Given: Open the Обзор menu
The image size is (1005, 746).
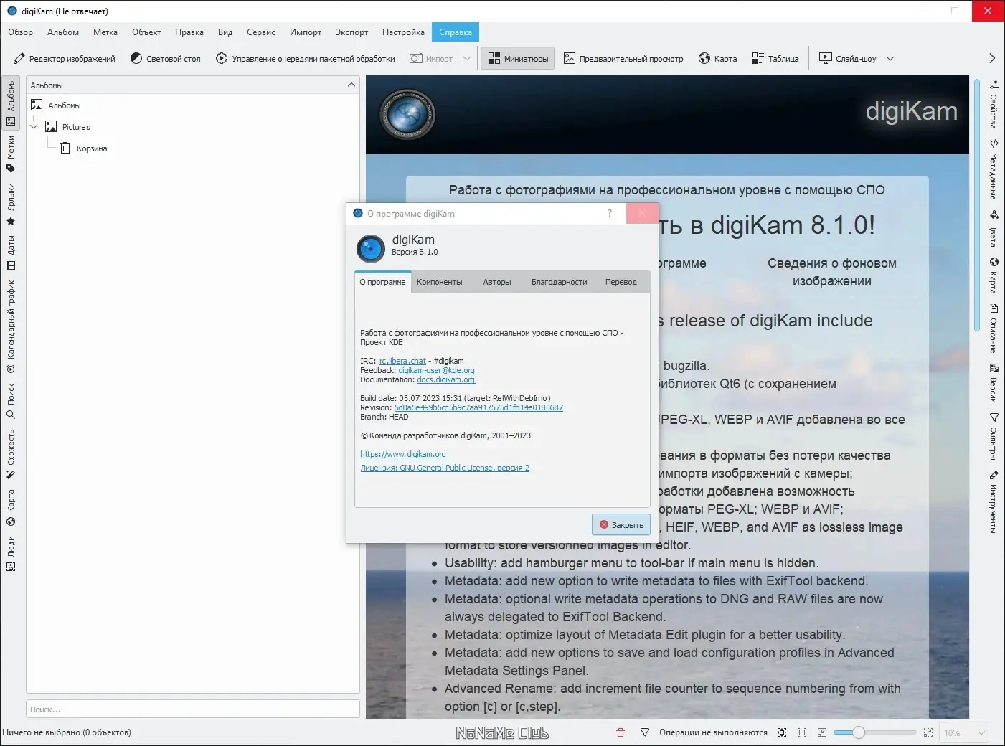Looking at the screenshot, I should coord(21,32).
